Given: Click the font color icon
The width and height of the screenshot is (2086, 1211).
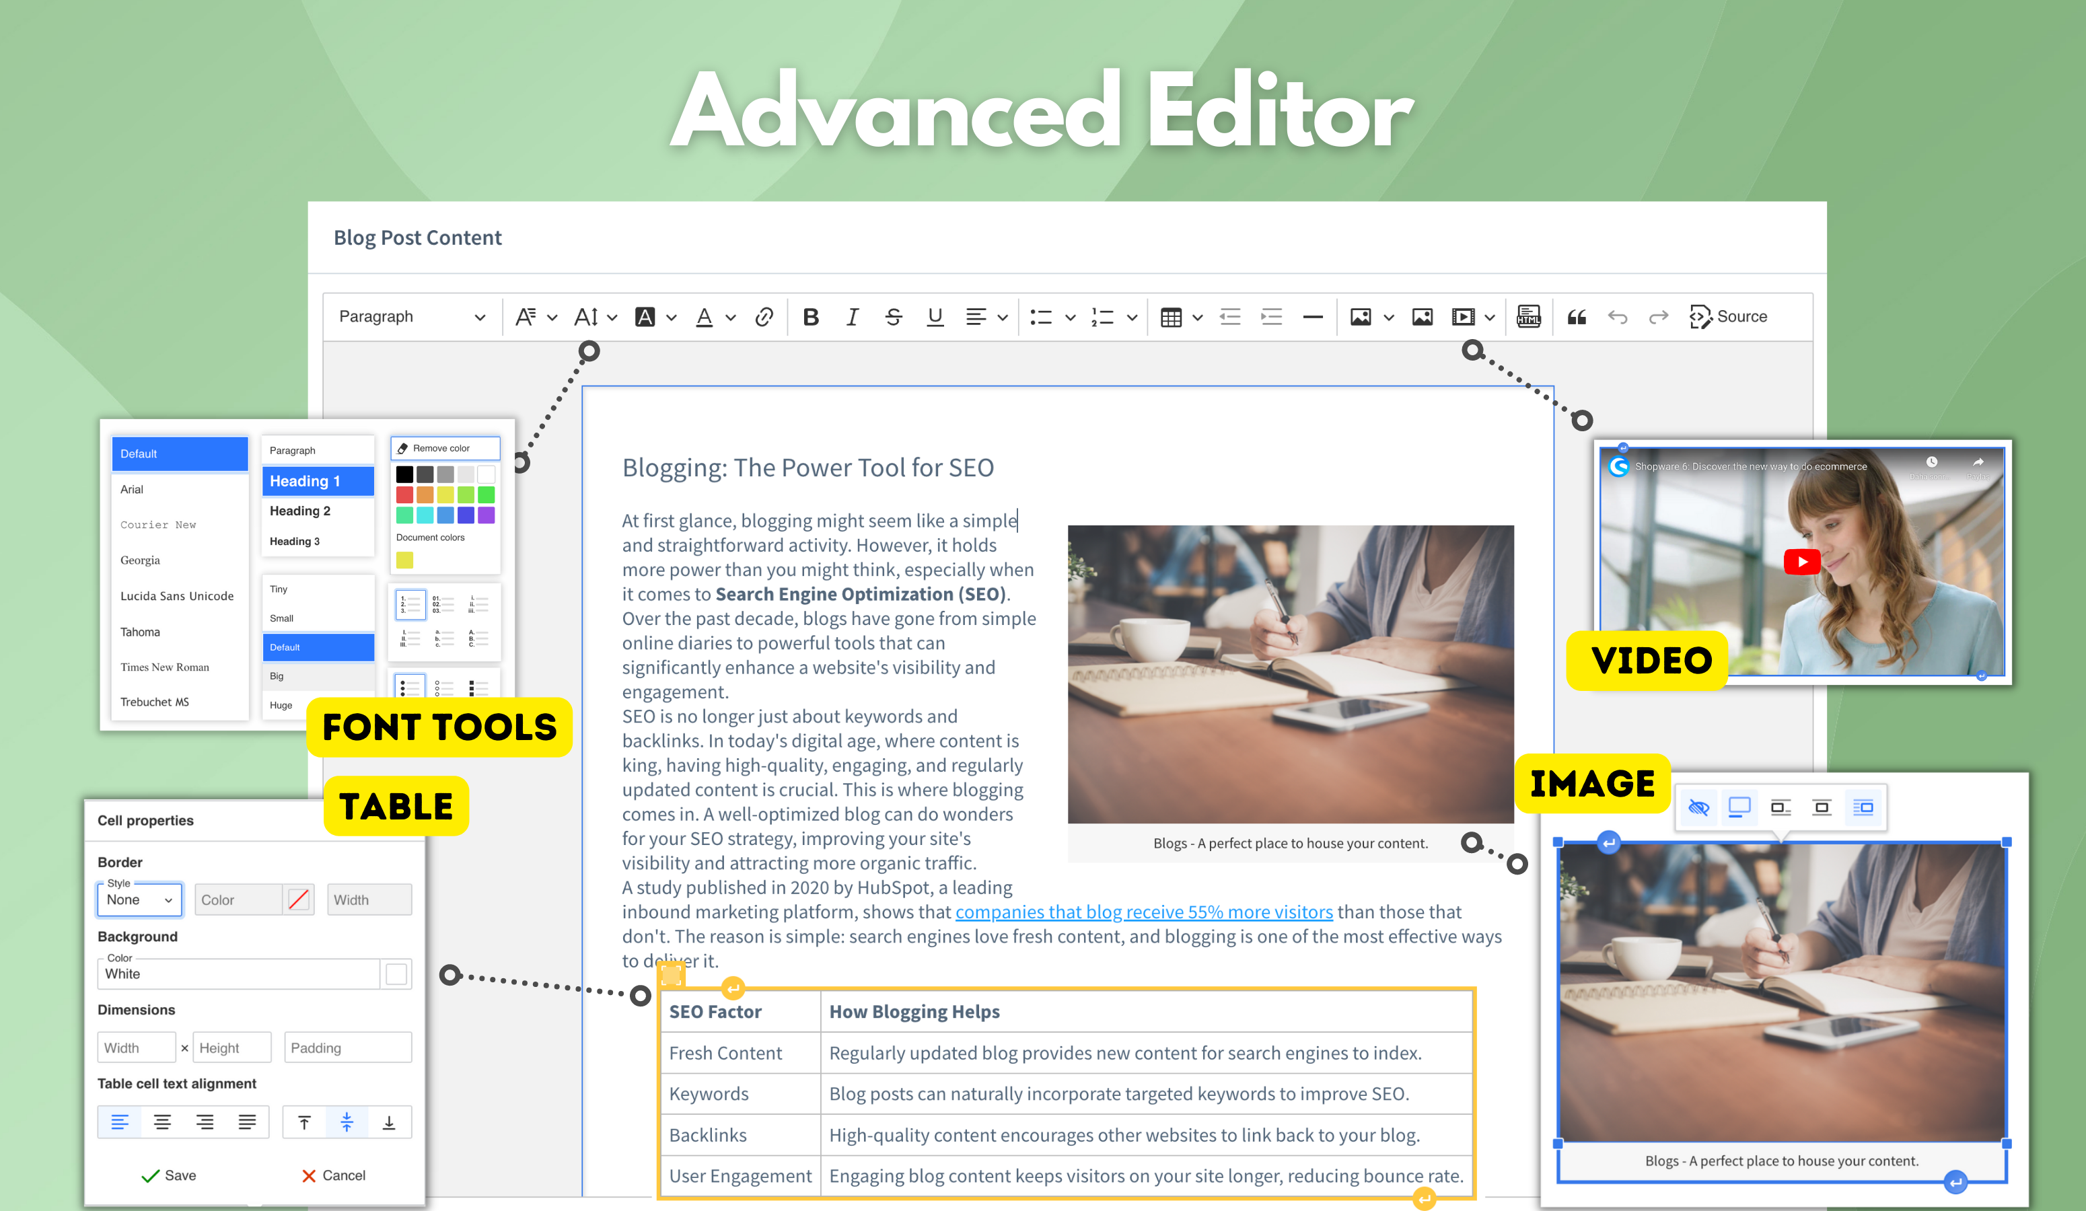Looking at the screenshot, I should (x=704, y=317).
